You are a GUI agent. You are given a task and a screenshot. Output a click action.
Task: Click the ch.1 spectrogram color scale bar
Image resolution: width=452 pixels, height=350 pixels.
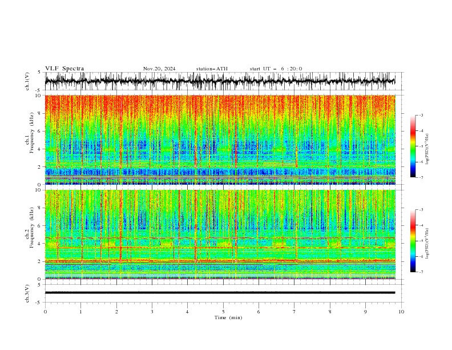(x=413, y=146)
